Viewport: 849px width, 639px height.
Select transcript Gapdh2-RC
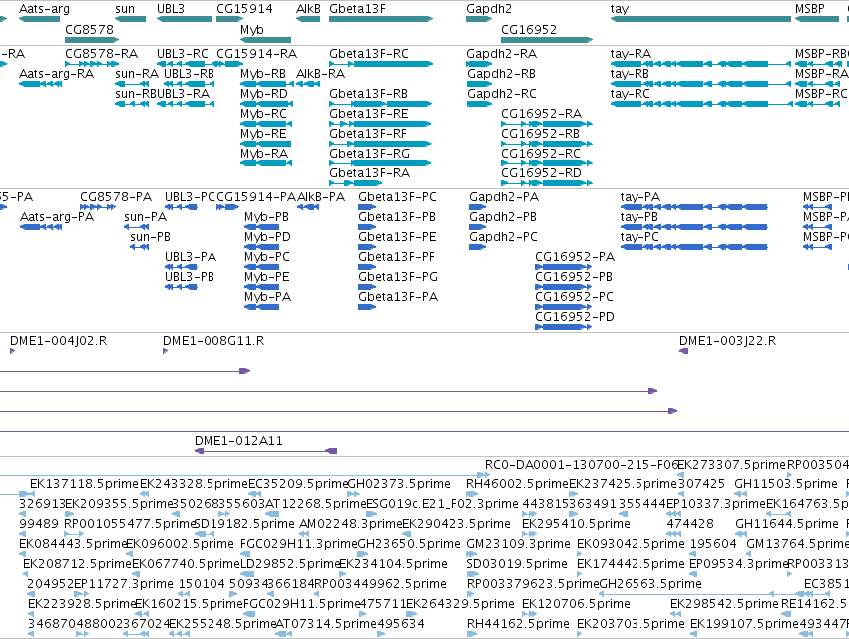502,94
